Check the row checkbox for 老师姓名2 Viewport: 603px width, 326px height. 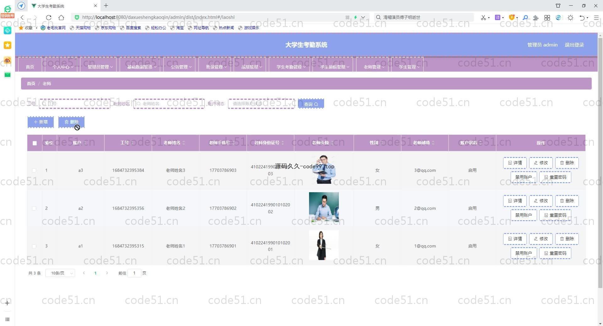[x=34, y=208]
